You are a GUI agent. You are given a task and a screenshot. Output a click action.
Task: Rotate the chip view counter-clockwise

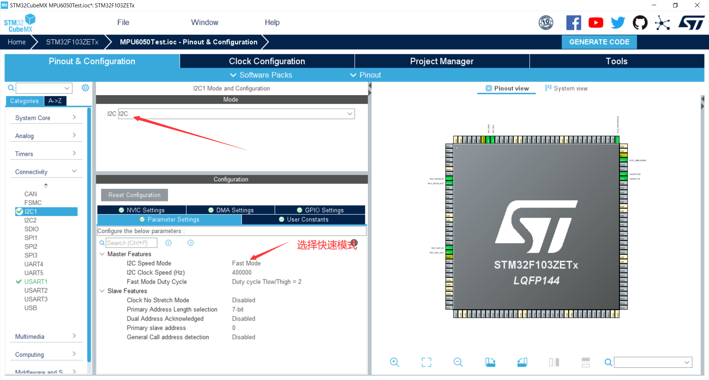[x=522, y=362]
